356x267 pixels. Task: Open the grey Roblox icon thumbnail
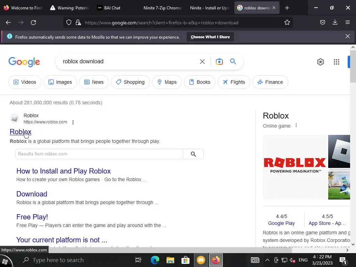(339, 151)
